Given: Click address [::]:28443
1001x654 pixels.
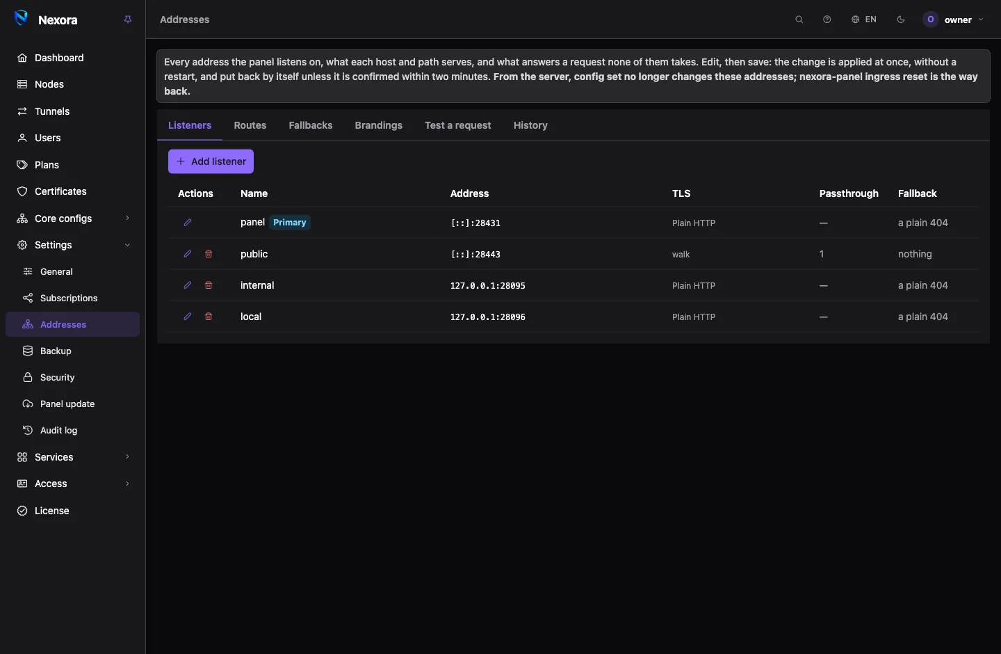Looking at the screenshot, I should (x=475, y=255).
